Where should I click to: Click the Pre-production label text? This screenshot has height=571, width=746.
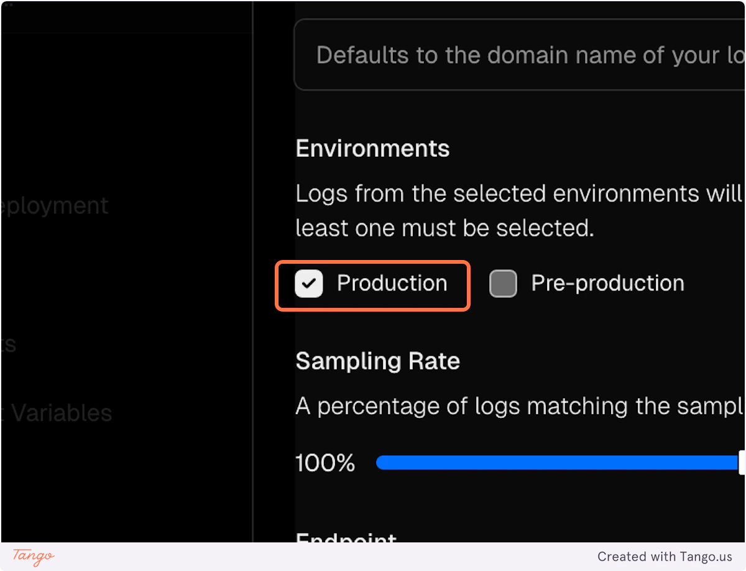click(x=607, y=284)
